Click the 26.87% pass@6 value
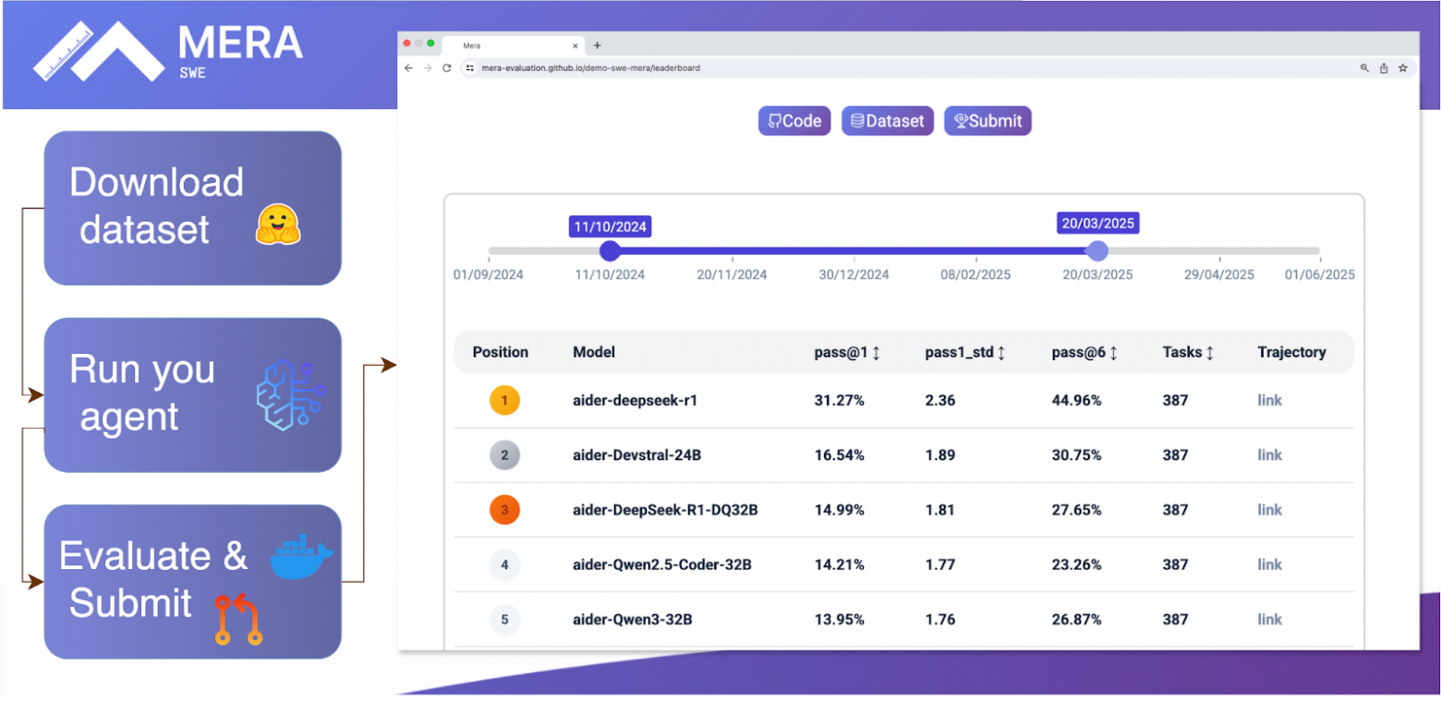The width and height of the screenshot is (1441, 714). 1077,620
